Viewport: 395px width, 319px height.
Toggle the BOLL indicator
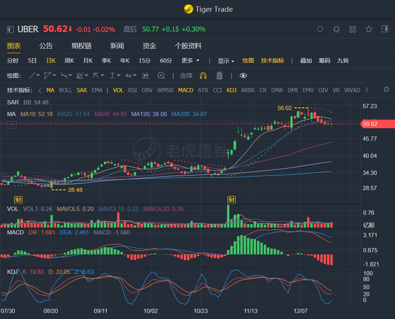point(66,90)
